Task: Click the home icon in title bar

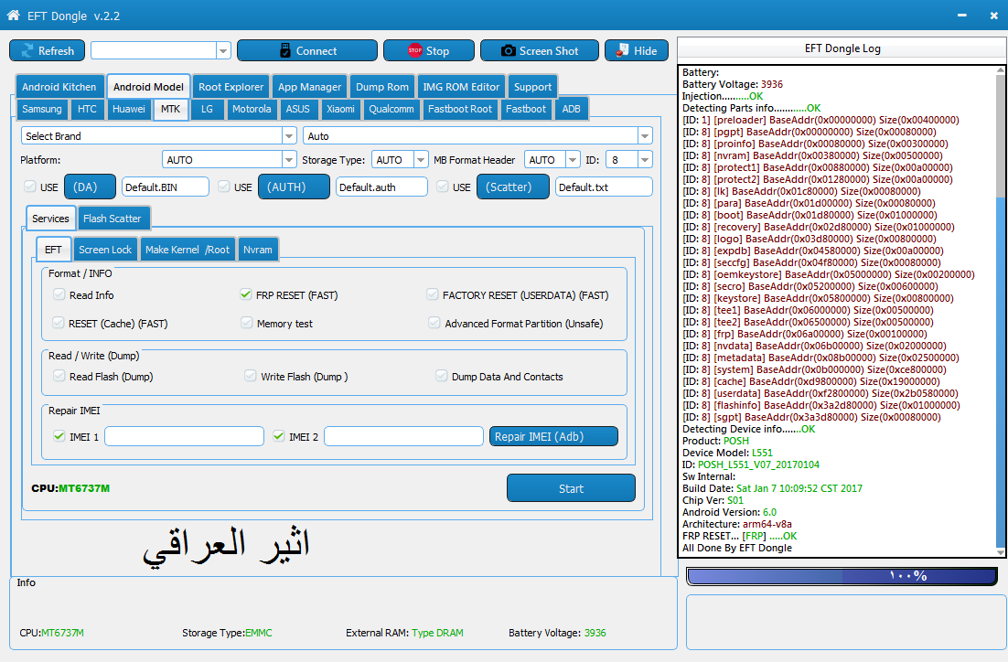Action: pos(13,15)
